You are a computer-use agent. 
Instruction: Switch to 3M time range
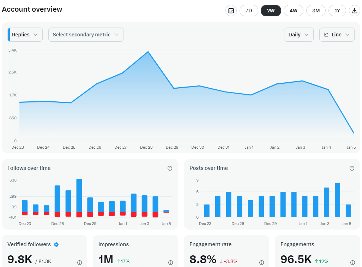[316, 11]
